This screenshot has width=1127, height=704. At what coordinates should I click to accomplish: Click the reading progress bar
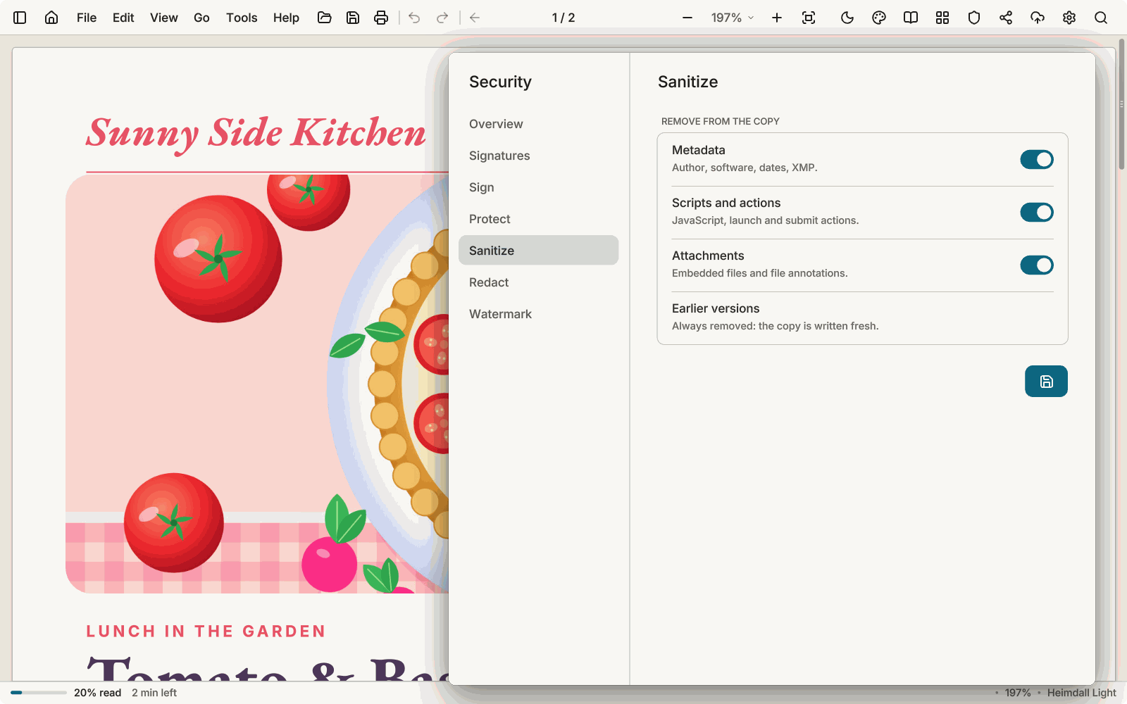tap(39, 693)
